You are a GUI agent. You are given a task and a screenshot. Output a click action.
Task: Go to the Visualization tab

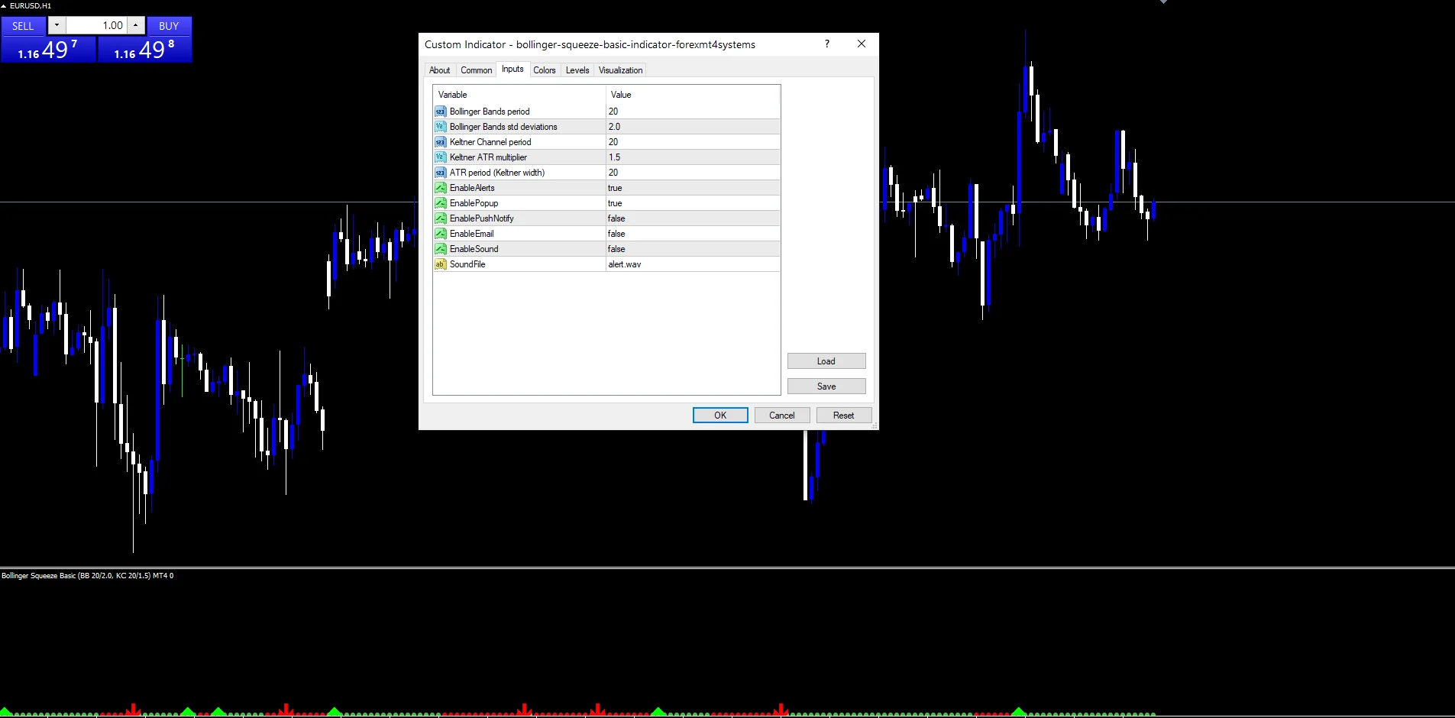(x=620, y=70)
